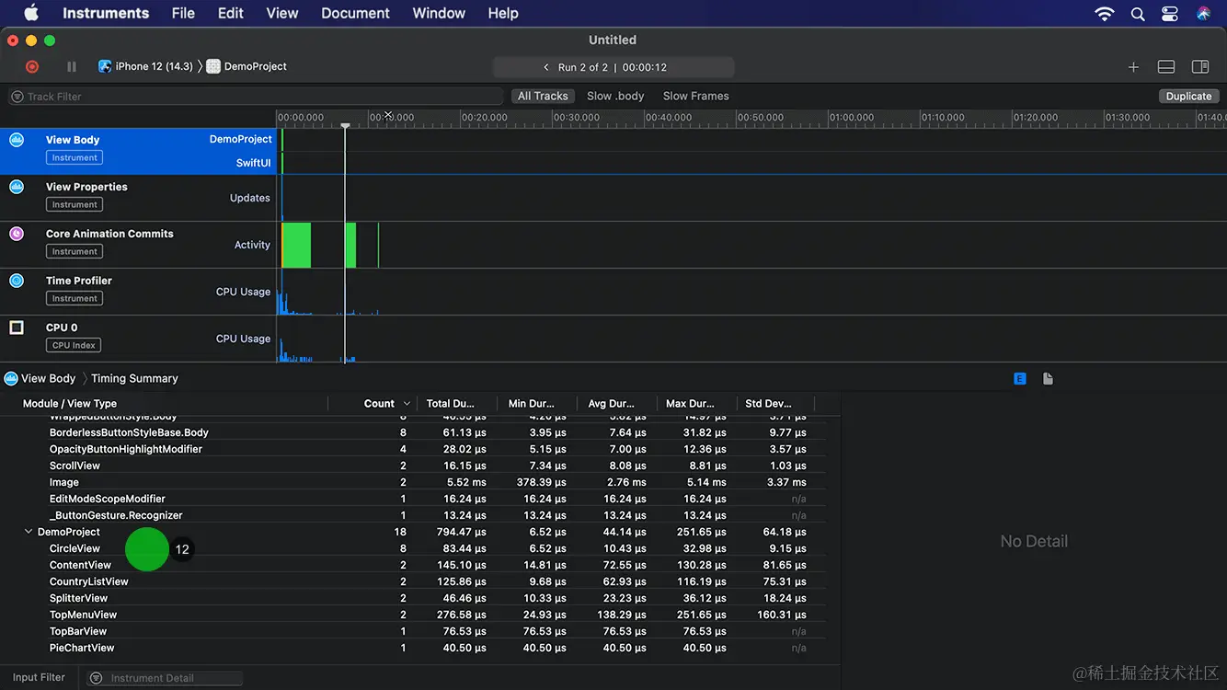Sort by Module / View Type column
This screenshot has width=1227, height=690.
coord(70,404)
